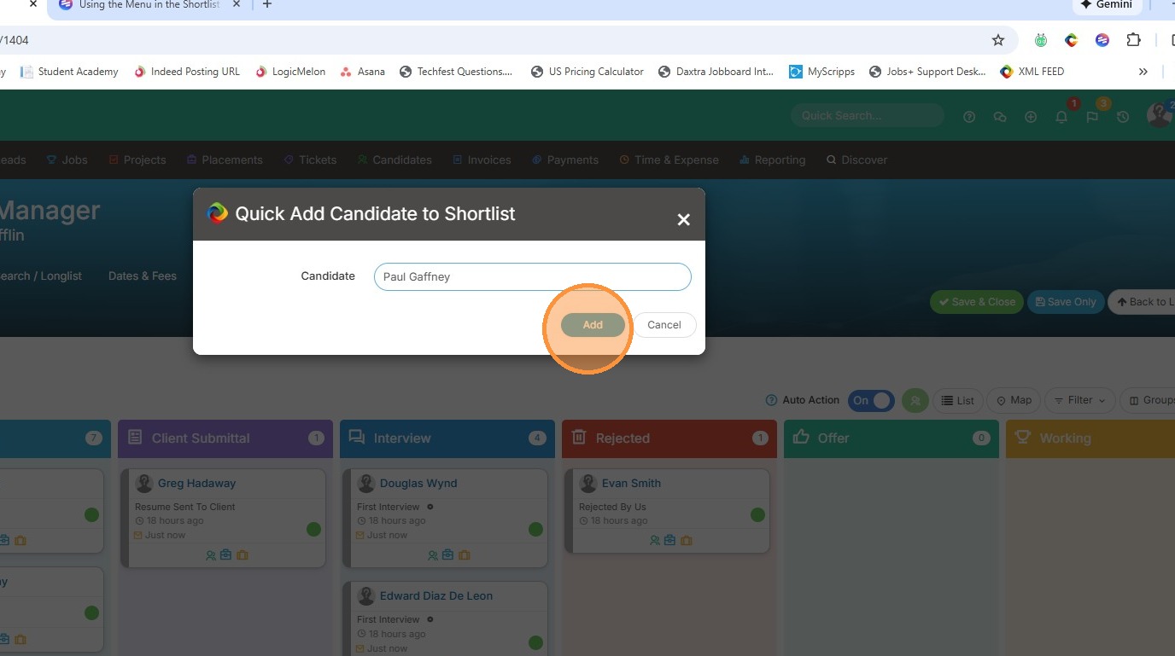Switch to the Dates & Fees tab
Viewport: 1175px width, 656px height.
click(143, 276)
